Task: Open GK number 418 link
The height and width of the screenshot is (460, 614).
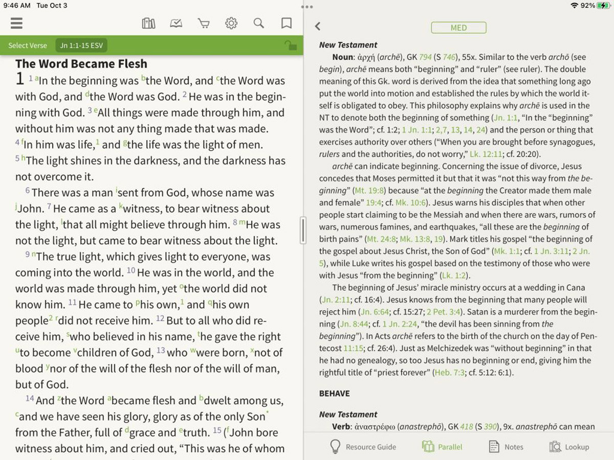Action: tap(467, 426)
